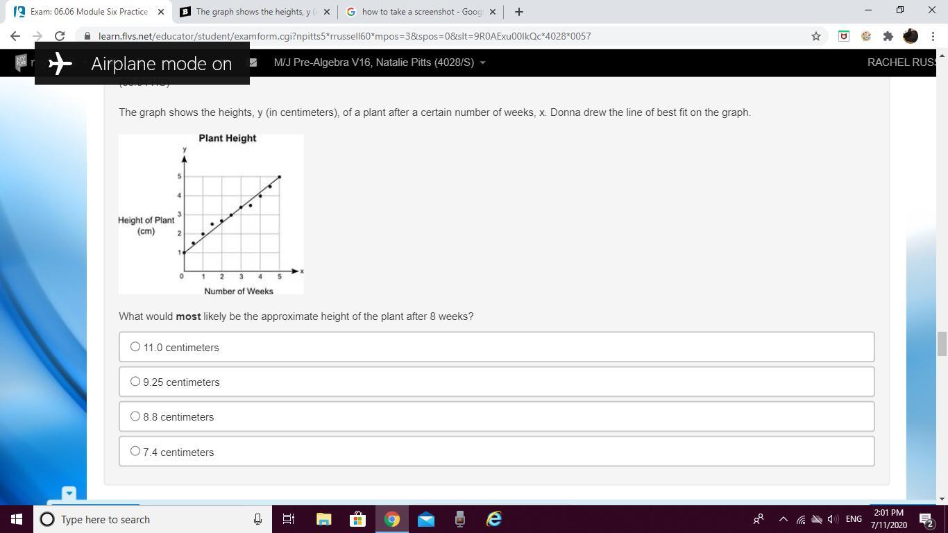Open the 'The graph shows the heights' tab
The width and height of the screenshot is (948, 533).
coord(255,12)
